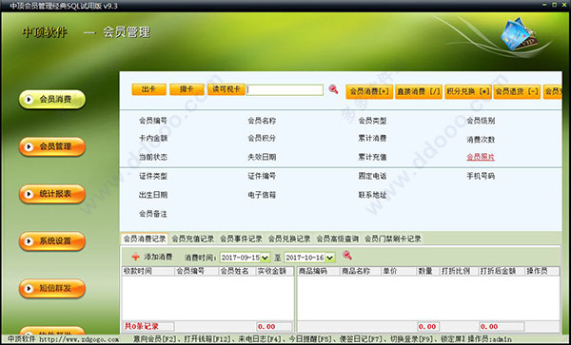The height and width of the screenshot is (345, 571).
Task: Click the 积分兑换[*] button
Action: (468, 92)
